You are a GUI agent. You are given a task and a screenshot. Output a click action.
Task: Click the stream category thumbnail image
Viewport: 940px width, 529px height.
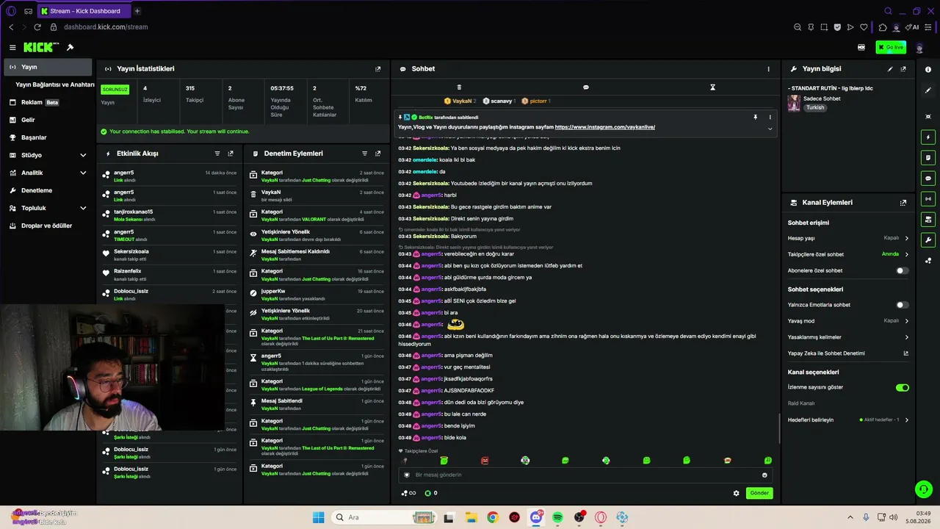794,104
